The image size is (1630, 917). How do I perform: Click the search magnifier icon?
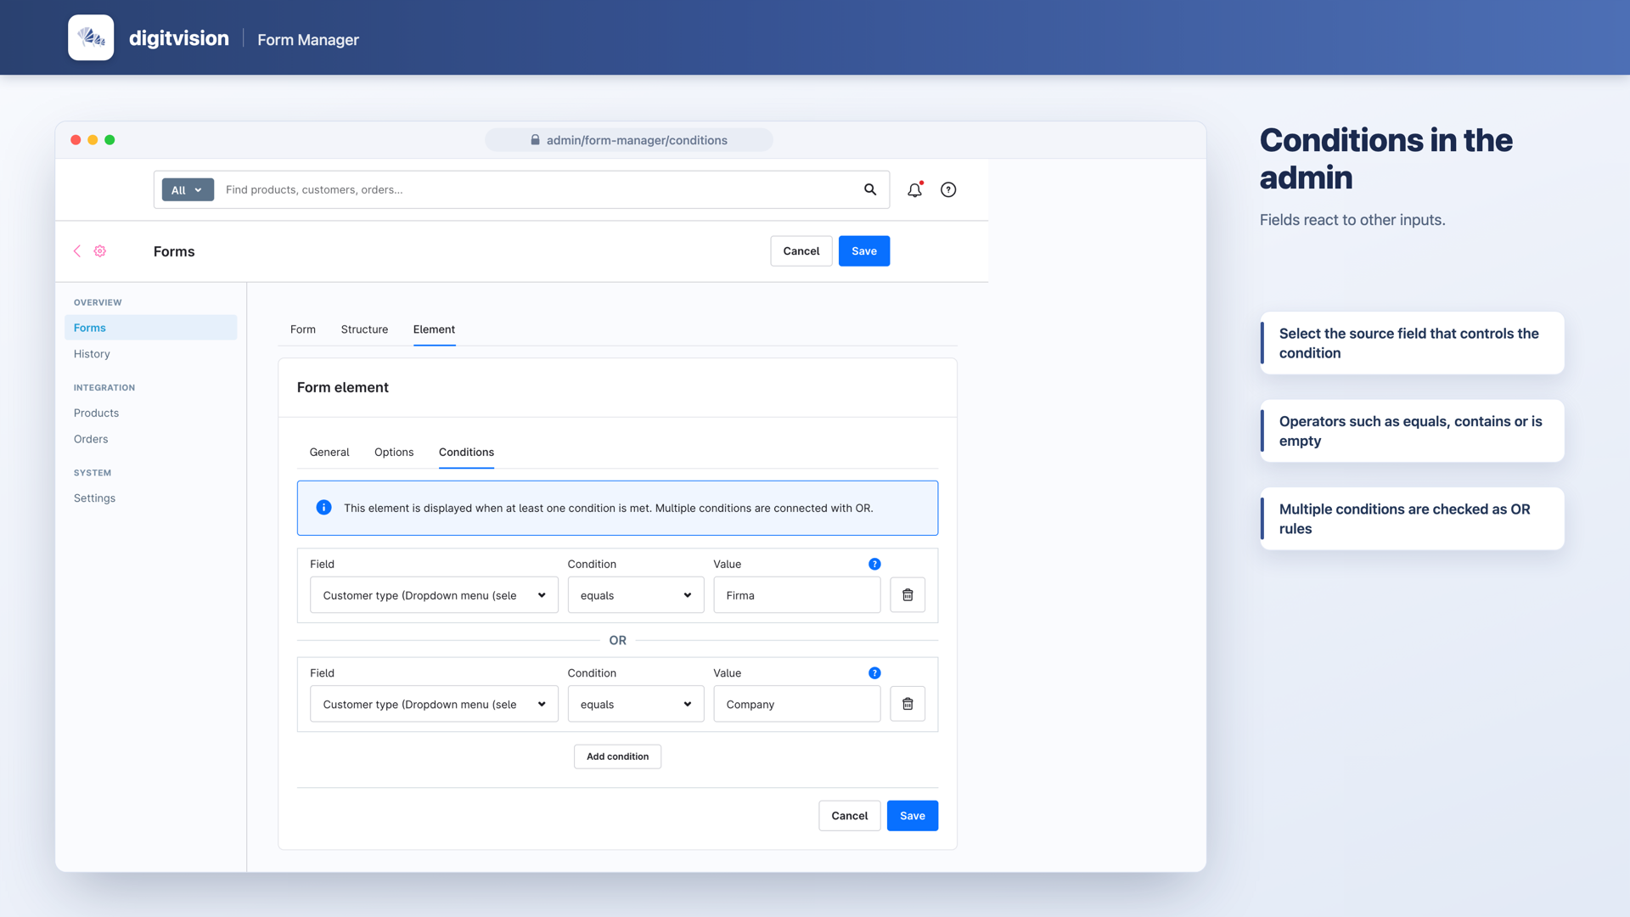point(870,189)
